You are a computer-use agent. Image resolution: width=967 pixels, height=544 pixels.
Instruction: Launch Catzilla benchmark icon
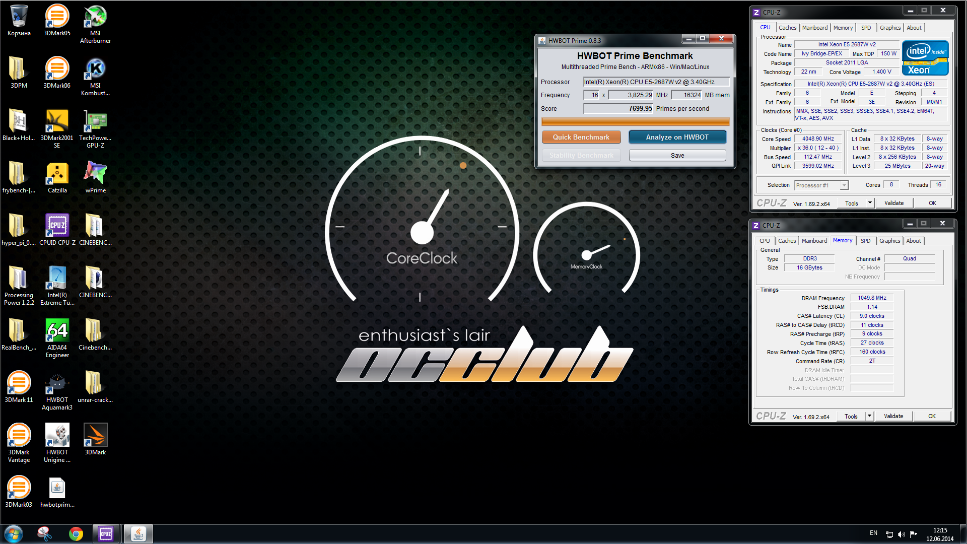57,178
